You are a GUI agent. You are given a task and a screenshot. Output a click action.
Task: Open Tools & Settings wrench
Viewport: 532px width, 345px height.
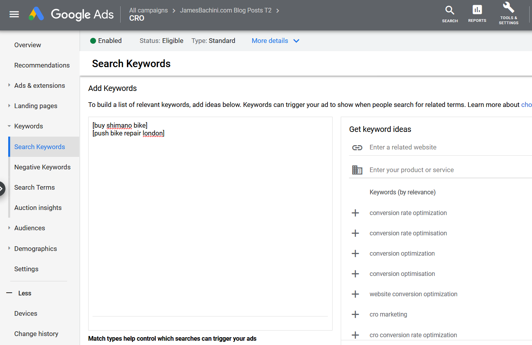point(508,14)
